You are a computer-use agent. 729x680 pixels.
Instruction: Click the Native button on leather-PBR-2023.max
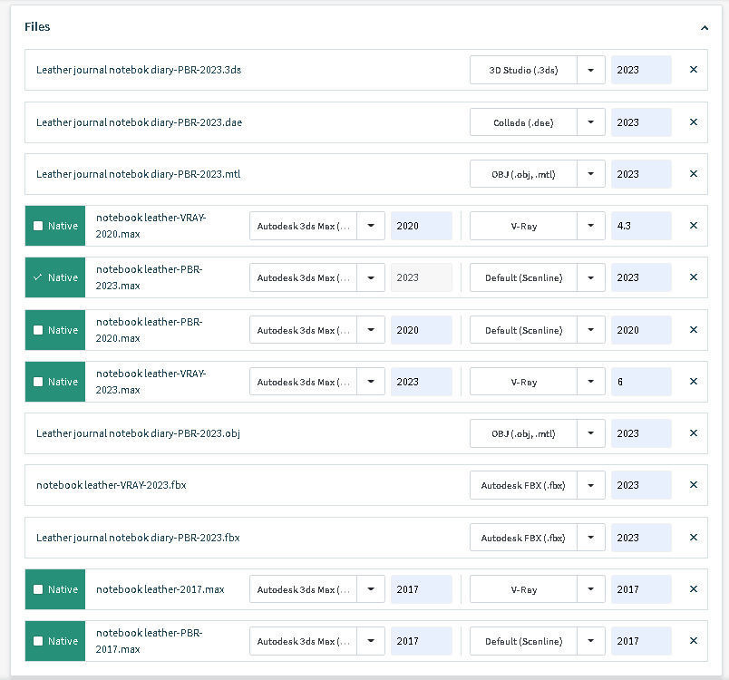(55, 277)
